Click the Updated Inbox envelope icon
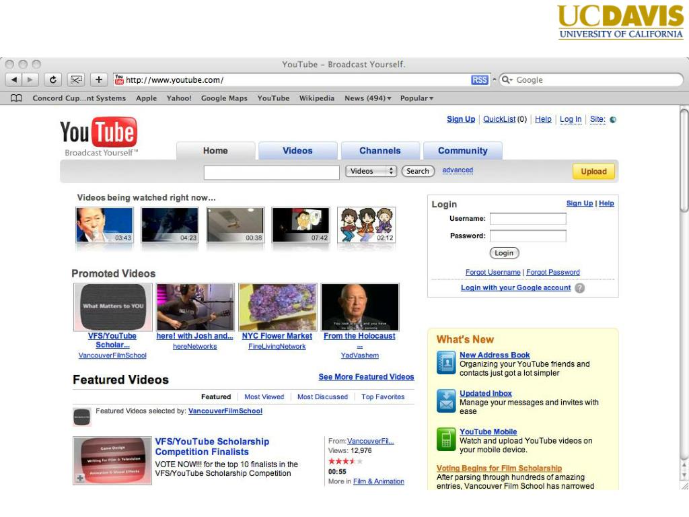 click(x=446, y=401)
